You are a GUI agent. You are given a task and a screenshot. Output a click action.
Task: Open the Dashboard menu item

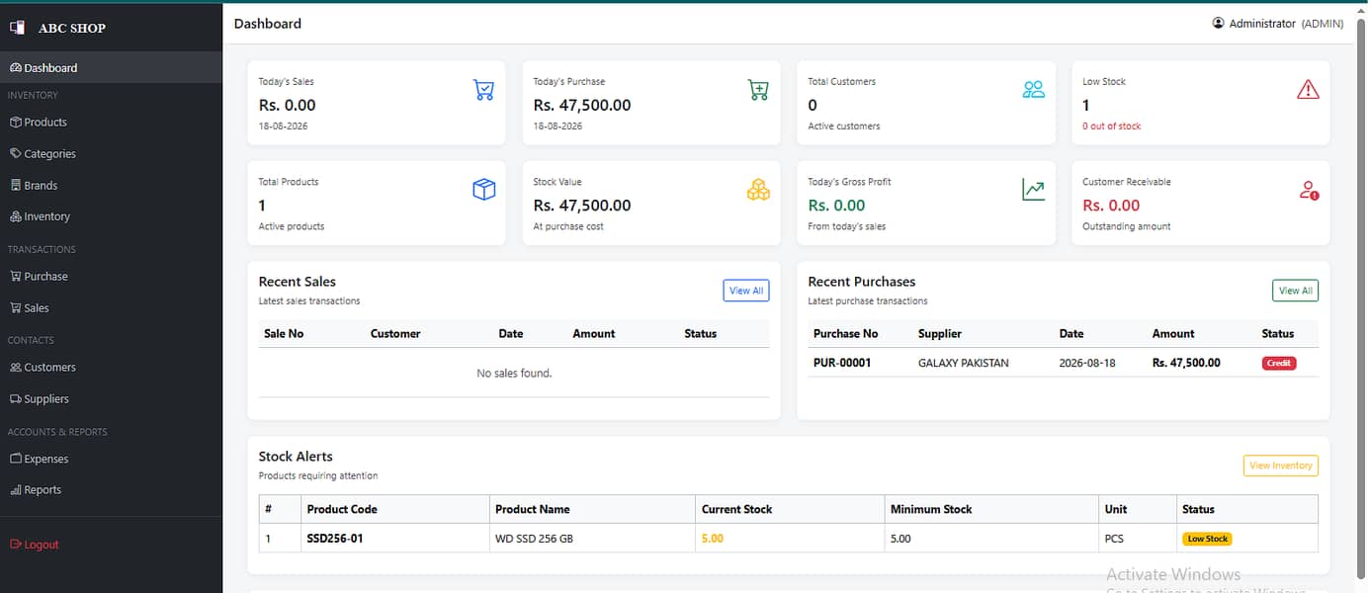point(111,68)
